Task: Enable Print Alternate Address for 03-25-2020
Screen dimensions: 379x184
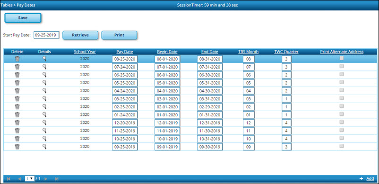Action: 342,98
